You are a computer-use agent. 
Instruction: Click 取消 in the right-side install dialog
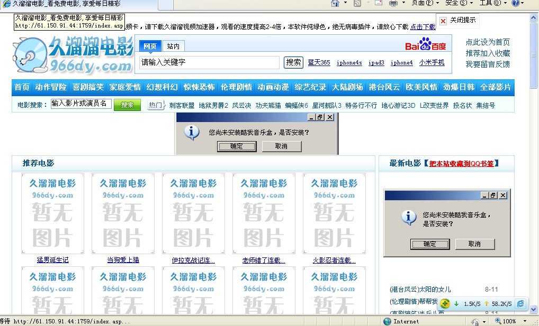click(x=474, y=244)
